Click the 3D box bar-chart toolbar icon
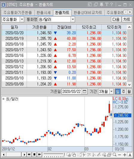Screen dimensions: 134x159 (x=104, y=155)
